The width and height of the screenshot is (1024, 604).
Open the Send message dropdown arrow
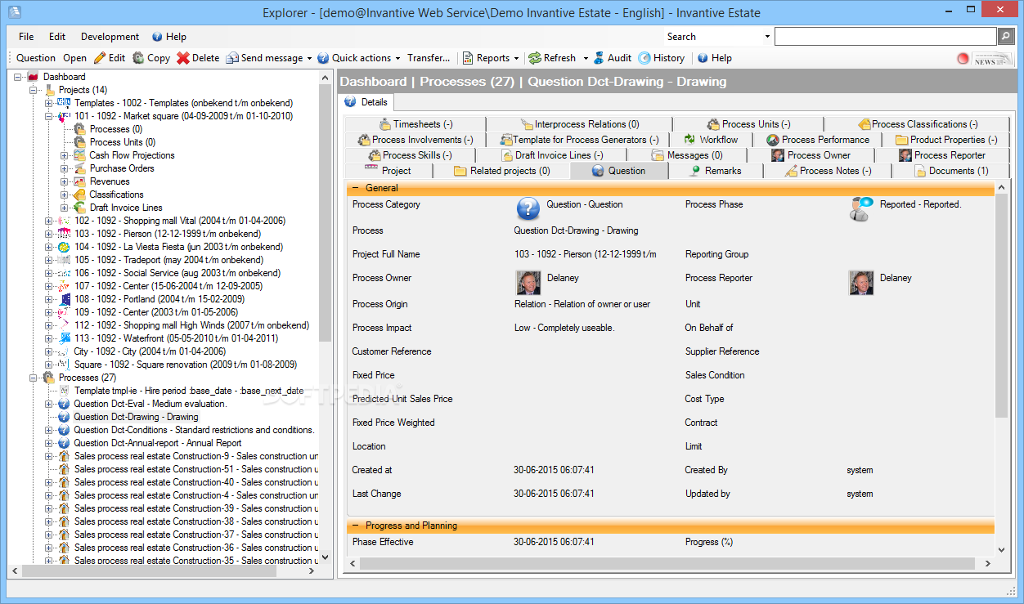coord(310,58)
